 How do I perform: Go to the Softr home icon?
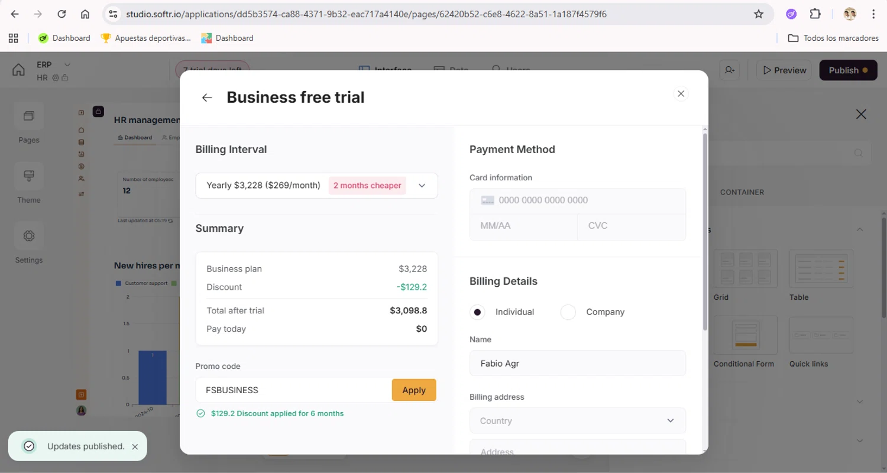click(19, 70)
